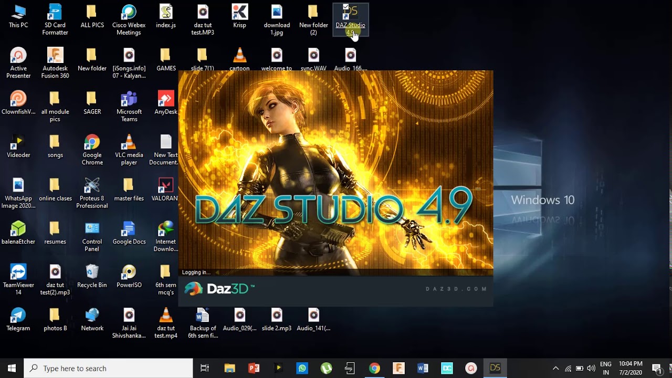The height and width of the screenshot is (378, 672).
Task: Launch Cisco Webex Meetings
Action: [129, 20]
